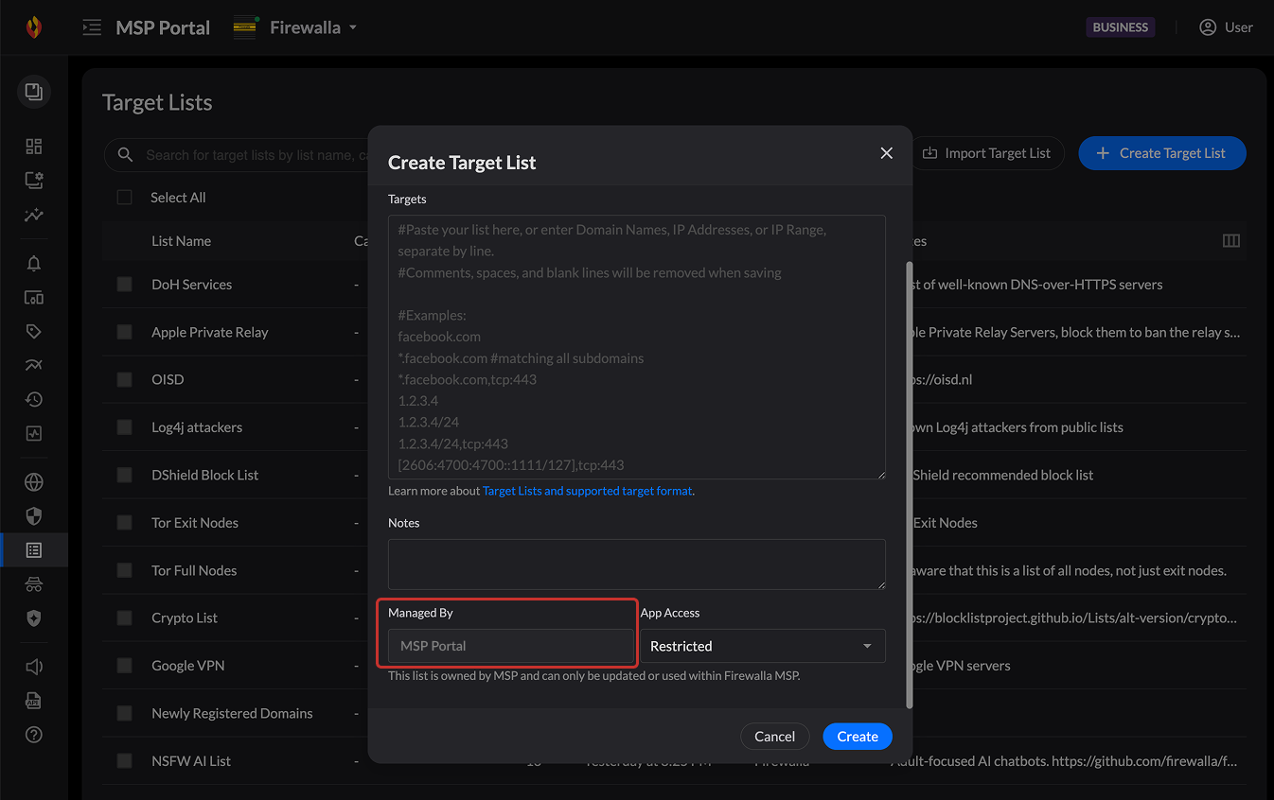Open the App Access Restricted dropdown
Image resolution: width=1274 pixels, height=800 pixels.
762,646
